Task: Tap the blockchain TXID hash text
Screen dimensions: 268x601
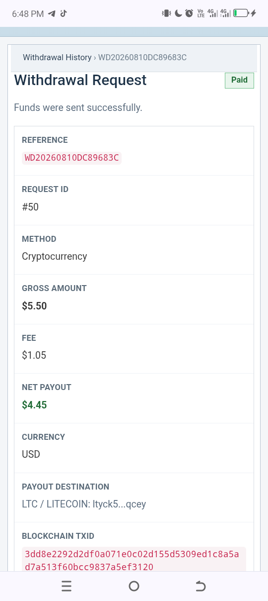Action: pos(134,560)
